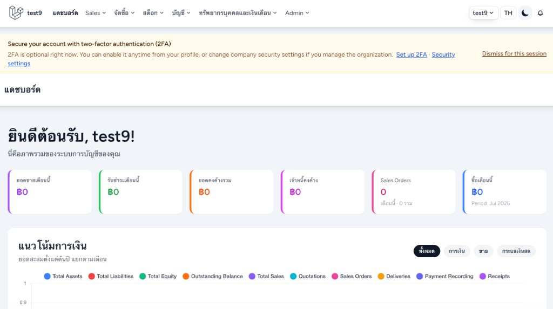The height and width of the screenshot is (309, 553).
Task: Expand the Sales menu
Action: click(95, 13)
